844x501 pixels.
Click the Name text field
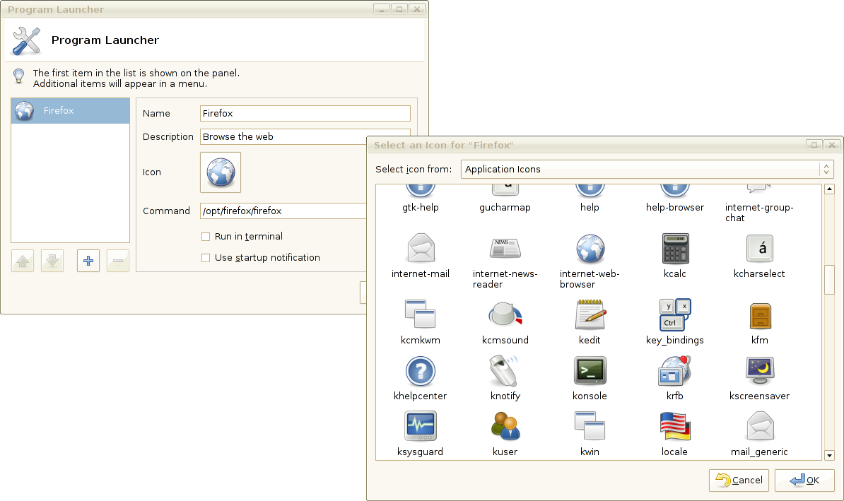coord(305,113)
